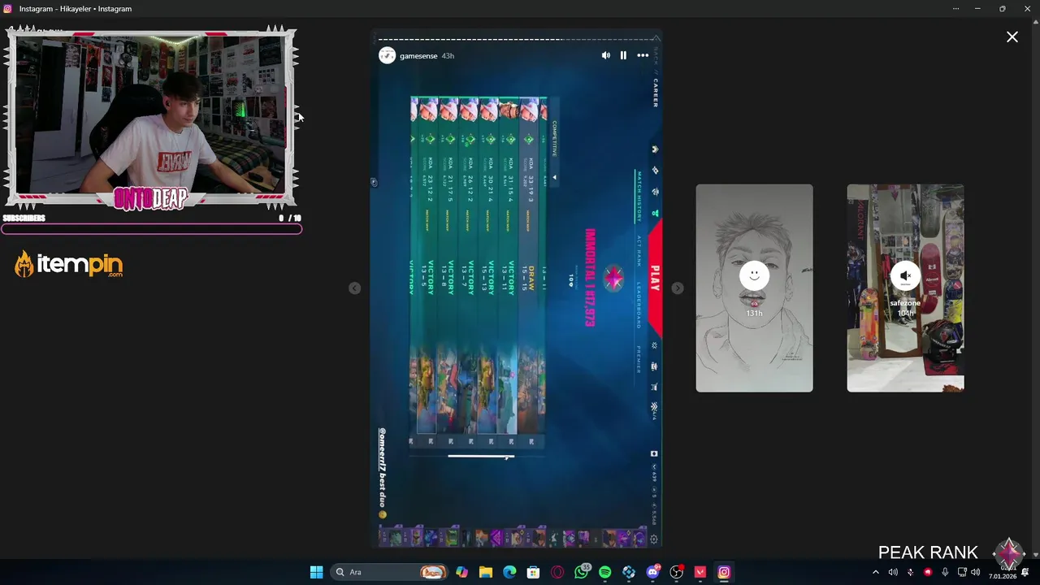Open Spotify from the taskbar
1040x585 pixels.
[x=604, y=572]
